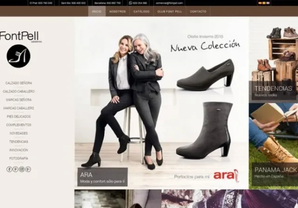298x208 pixels.
Task: Open Calzado Señora category
Action: point(19,83)
